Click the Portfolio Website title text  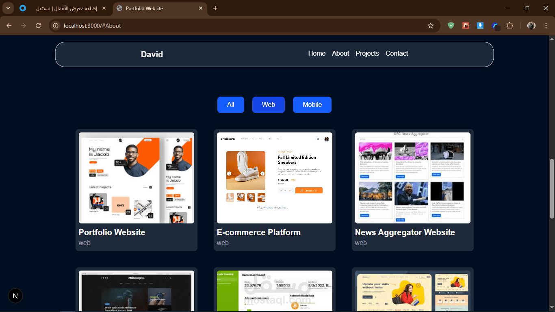(112, 232)
